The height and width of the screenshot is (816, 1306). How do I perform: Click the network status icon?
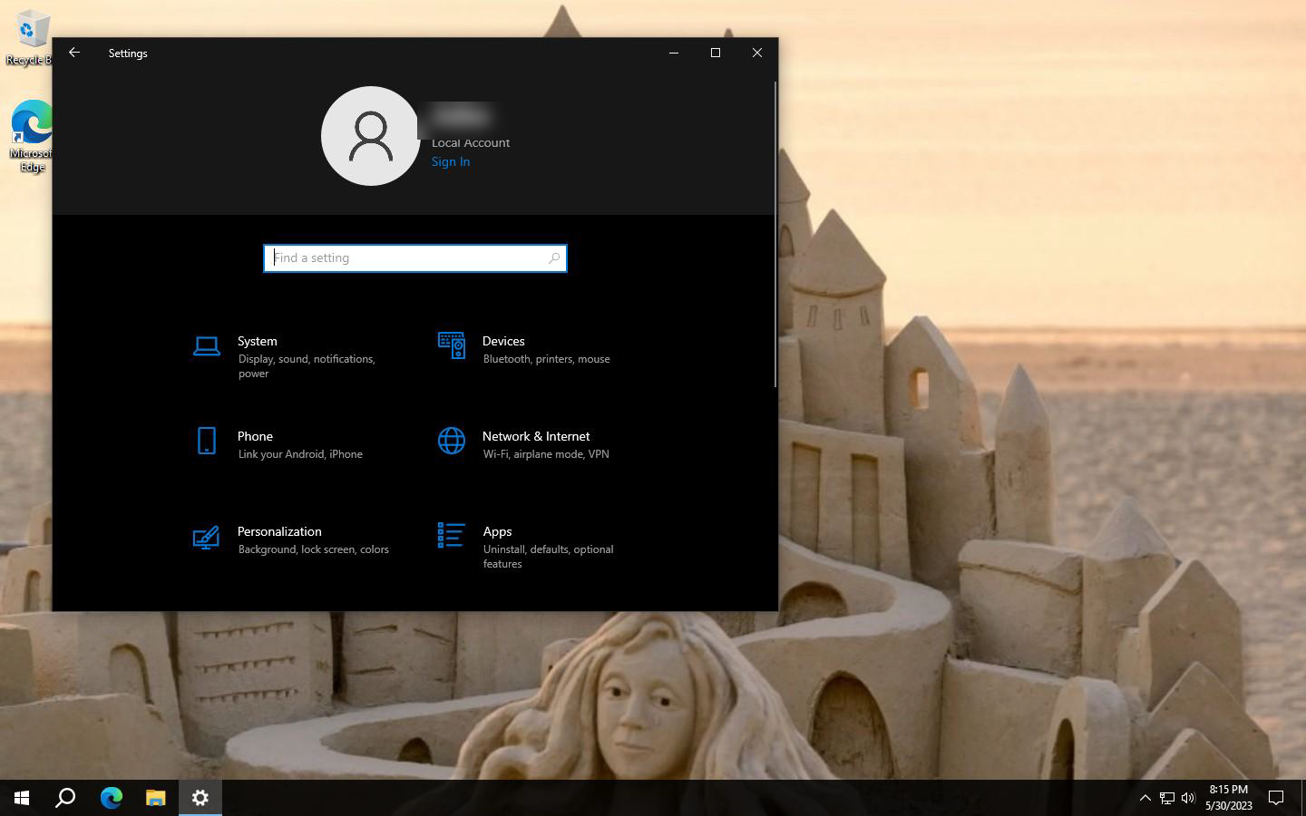point(1166,798)
